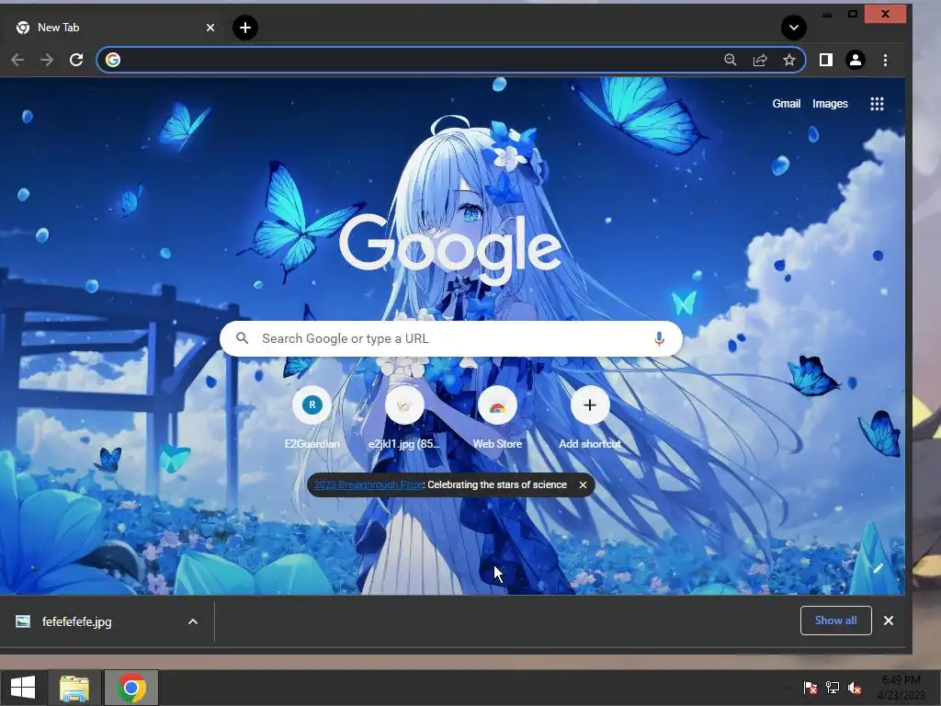
Task: Go forward with the browser forward arrow
Action: (46, 60)
